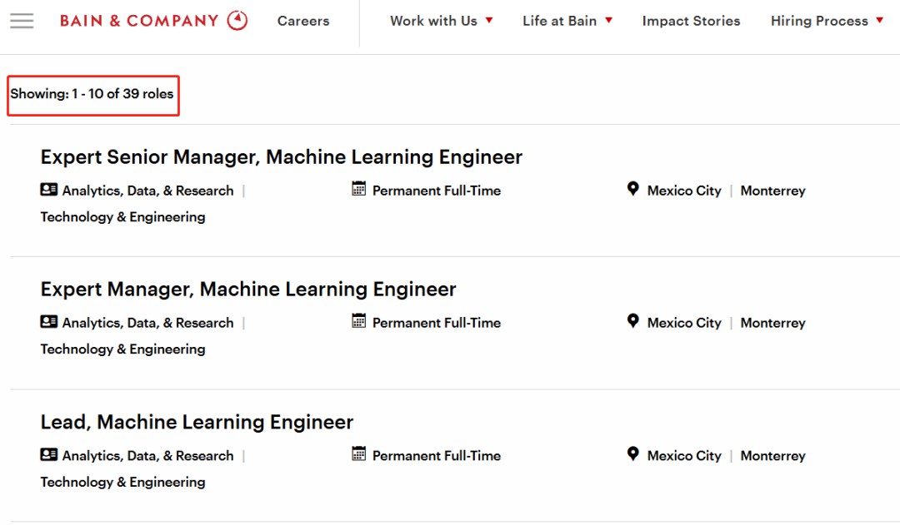Click the Bain & Company wordmark
900x525 pixels.
click(x=139, y=21)
